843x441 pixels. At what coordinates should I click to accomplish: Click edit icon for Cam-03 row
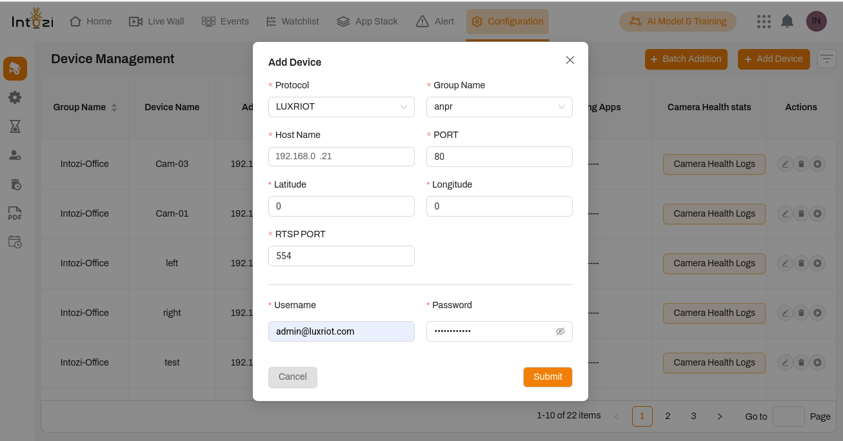784,164
